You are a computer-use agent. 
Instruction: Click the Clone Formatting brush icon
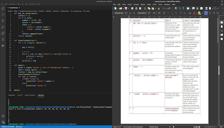(159, 9)
